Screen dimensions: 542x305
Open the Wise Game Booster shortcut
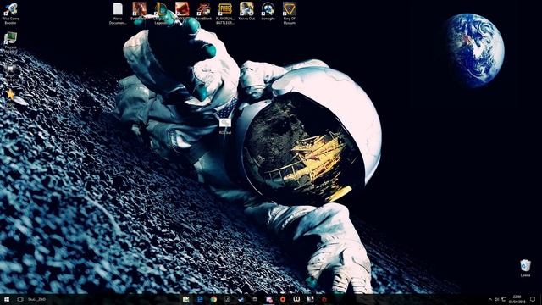10,14
